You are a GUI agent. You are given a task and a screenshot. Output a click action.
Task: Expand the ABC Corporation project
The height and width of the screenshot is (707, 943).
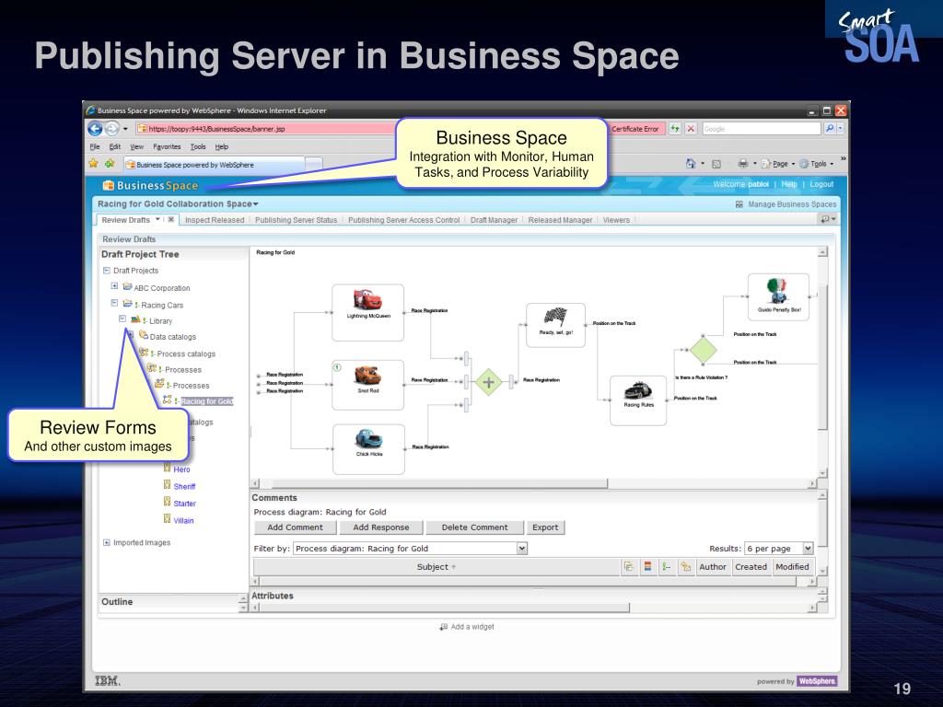[x=114, y=286]
